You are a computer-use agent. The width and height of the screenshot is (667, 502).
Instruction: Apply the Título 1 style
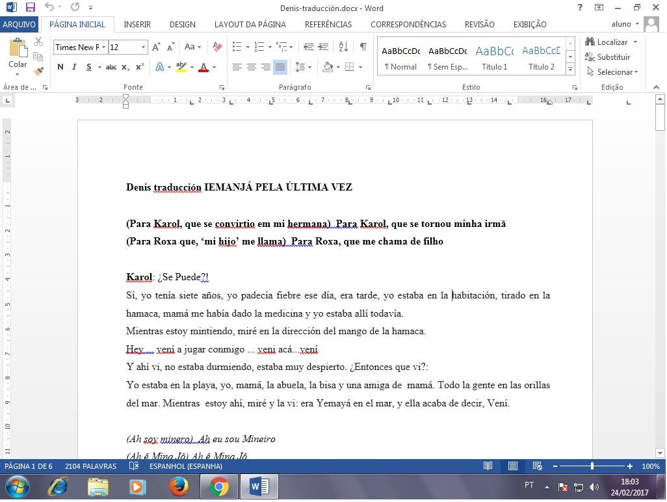494,58
